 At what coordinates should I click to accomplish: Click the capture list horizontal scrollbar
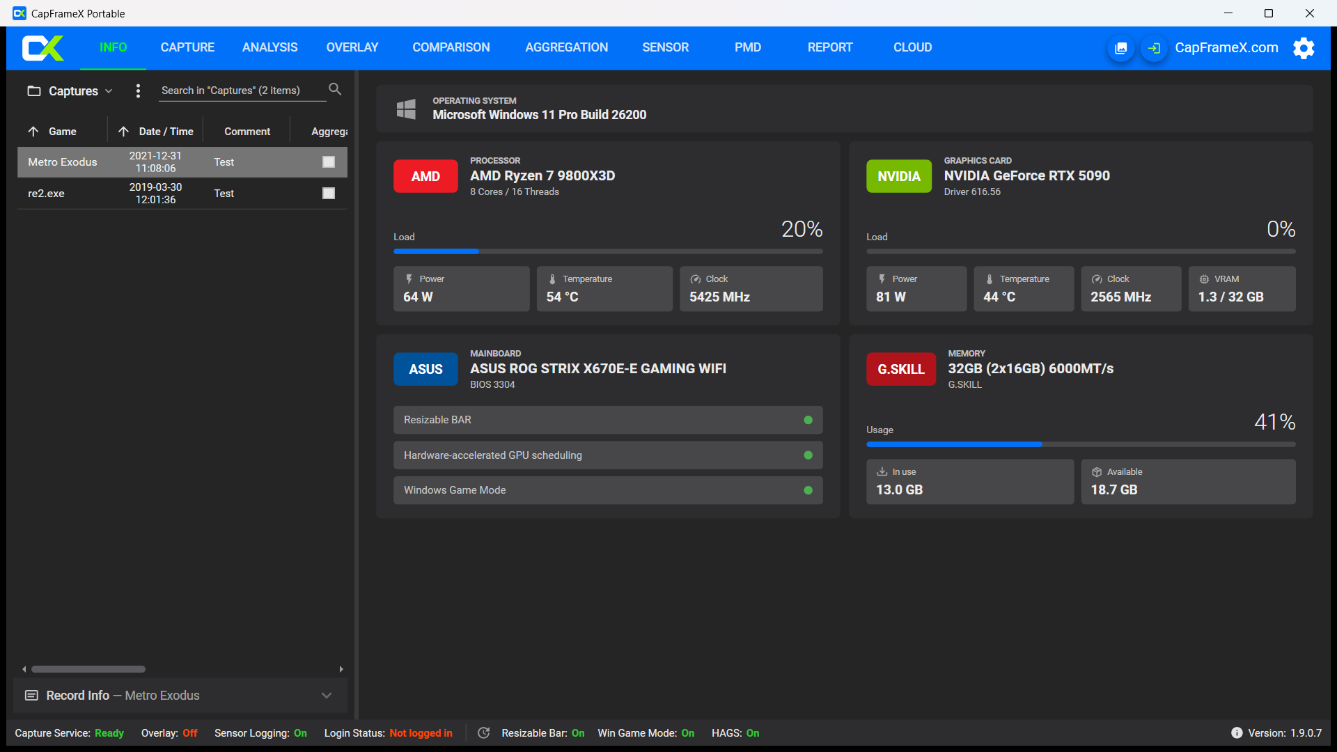[88, 669]
